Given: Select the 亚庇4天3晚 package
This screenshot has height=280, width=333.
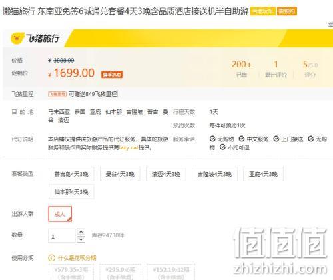Looking at the screenshot, I should [263, 174].
